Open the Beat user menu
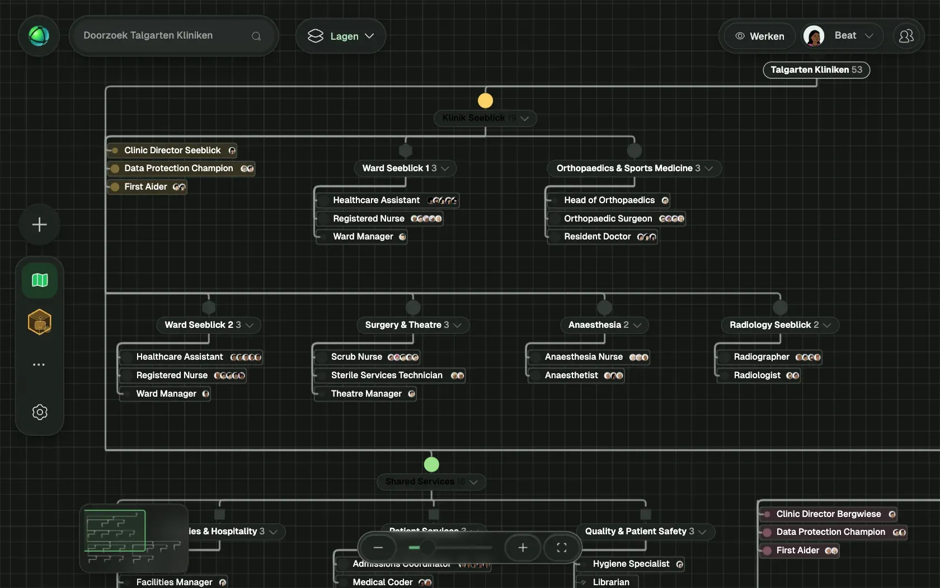Image resolution: width=940 pixels, height=588 pixels. point(842,36)
